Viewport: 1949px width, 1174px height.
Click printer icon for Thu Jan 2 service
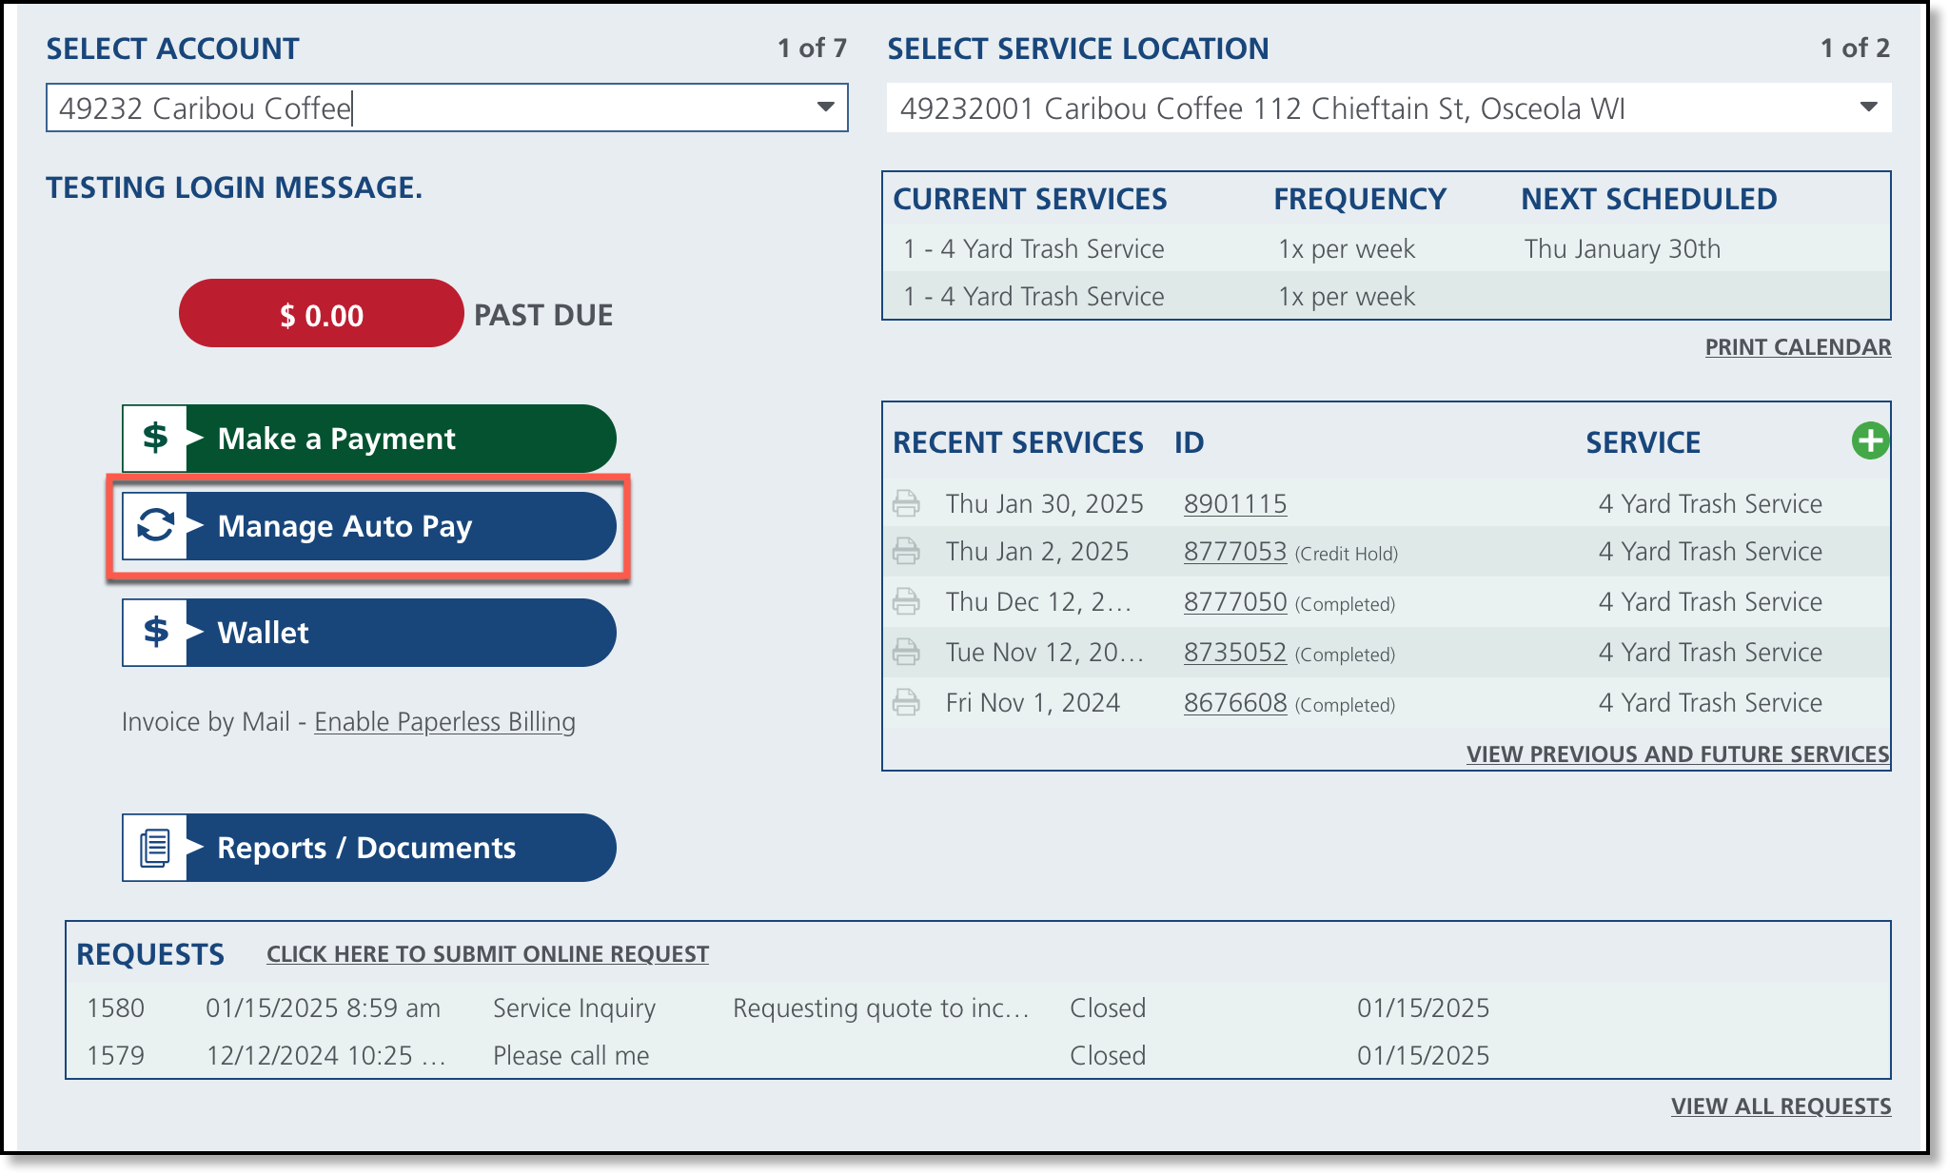coord(906,551)
